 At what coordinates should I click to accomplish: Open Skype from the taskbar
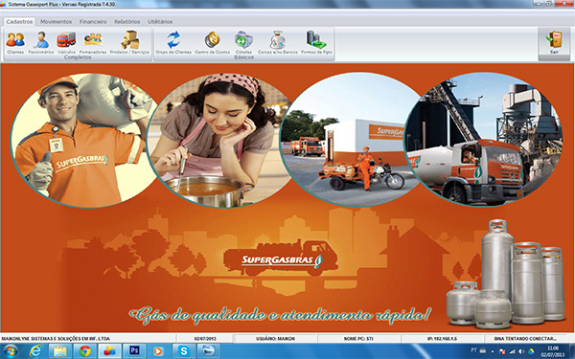click(184, 351)
